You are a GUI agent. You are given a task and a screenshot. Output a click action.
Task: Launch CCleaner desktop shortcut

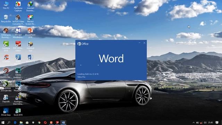6,58
